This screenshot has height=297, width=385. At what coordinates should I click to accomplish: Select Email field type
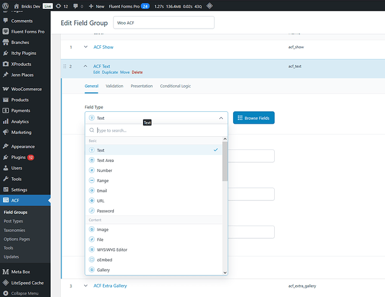click(x=154, y=190)
